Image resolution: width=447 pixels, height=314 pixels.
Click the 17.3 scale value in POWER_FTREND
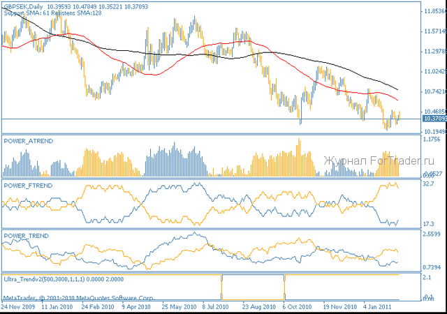(x=428, y=224)
